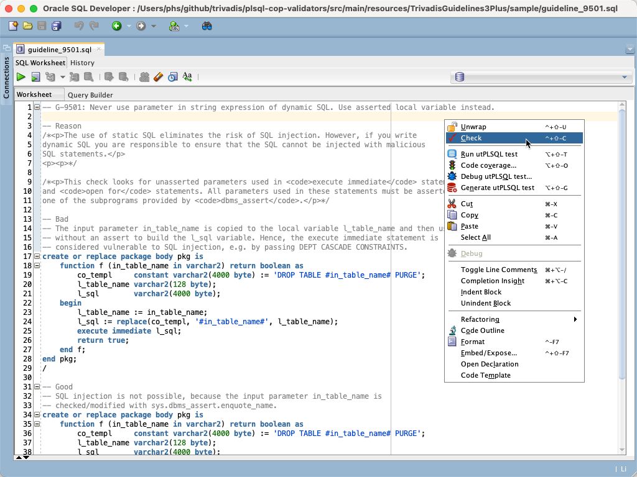Choose Unindent Block from context menu

pos(514,303)
